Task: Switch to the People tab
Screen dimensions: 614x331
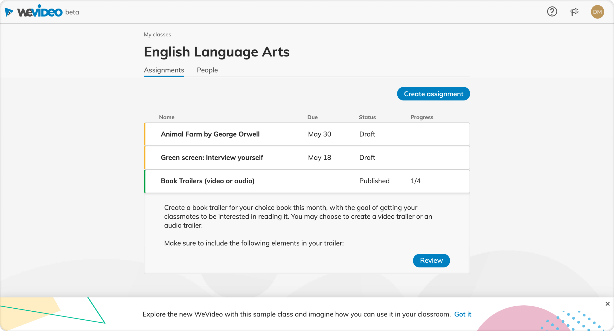Action: (x=207, y=70)
